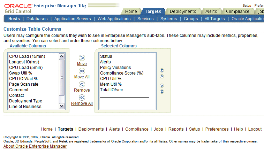Switch to the Deployments tab
This screenshot has width=264, height=155.
point(183,11)
